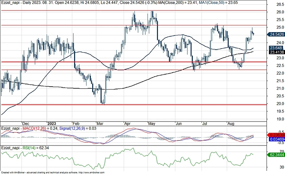Image resolution: width=285 pixels, height=174 pixels.
Task: Click the Aug label on the time axis
Action: pyautogui.click(x=231, y=123)
